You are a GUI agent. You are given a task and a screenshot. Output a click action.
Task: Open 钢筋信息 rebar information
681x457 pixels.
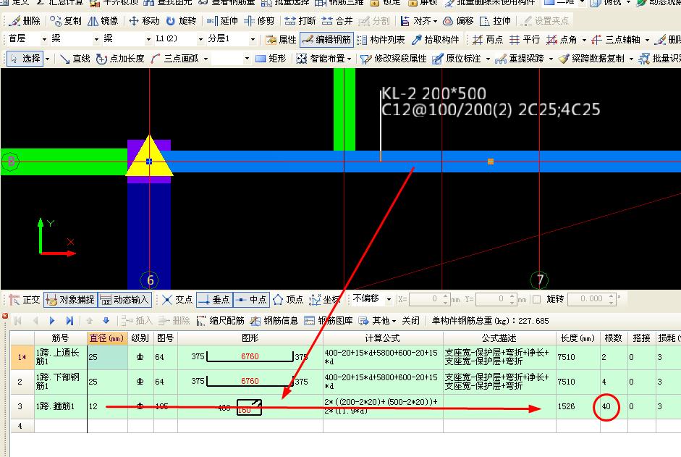(x=274, y=321)
